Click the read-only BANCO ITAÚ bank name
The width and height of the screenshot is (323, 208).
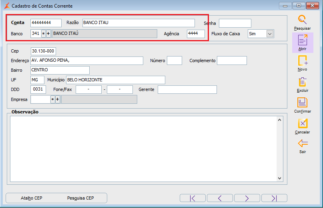tap(104, 34)
